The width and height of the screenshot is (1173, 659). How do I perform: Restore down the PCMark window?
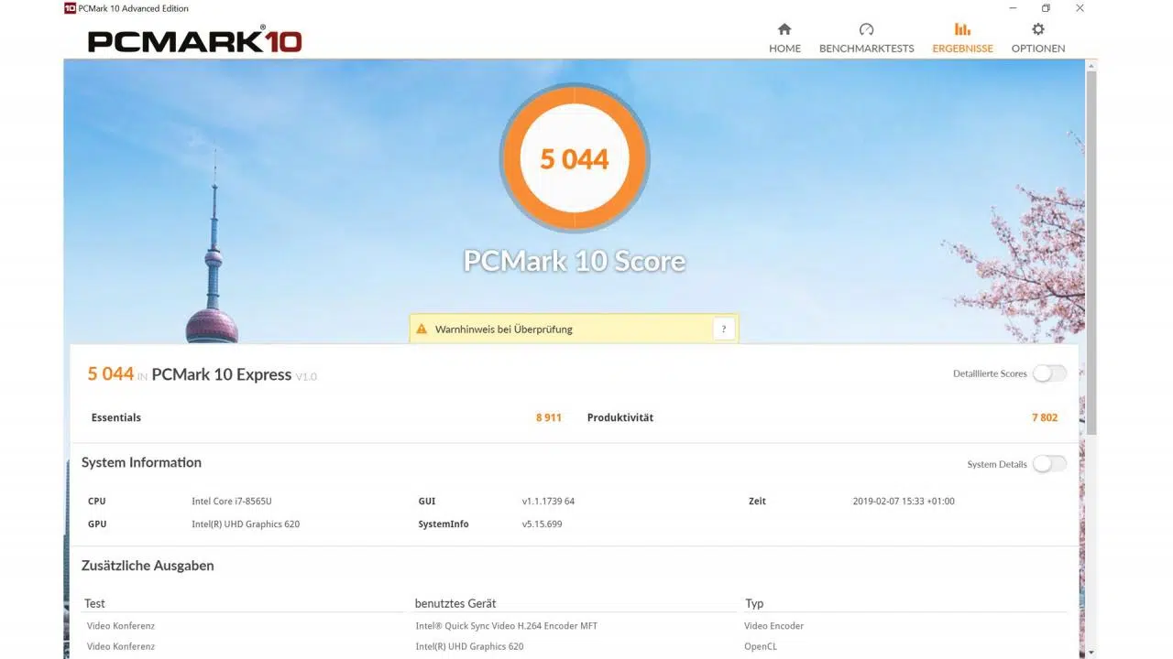1046,8
